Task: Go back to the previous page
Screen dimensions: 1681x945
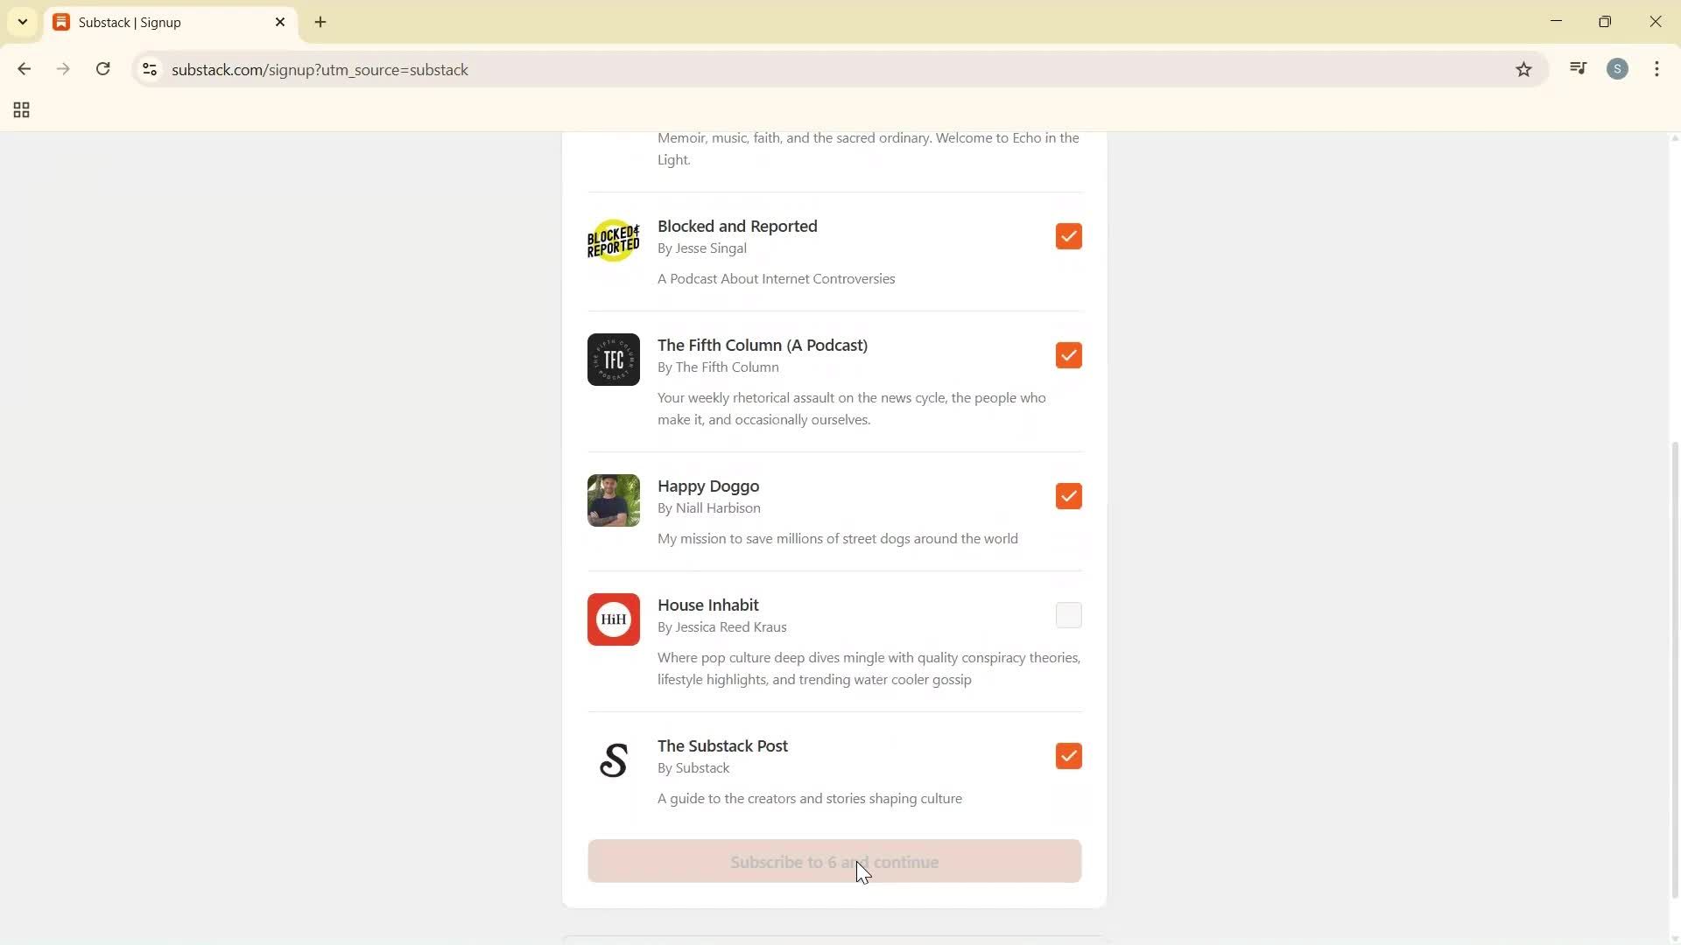Action: pos(24,69)
